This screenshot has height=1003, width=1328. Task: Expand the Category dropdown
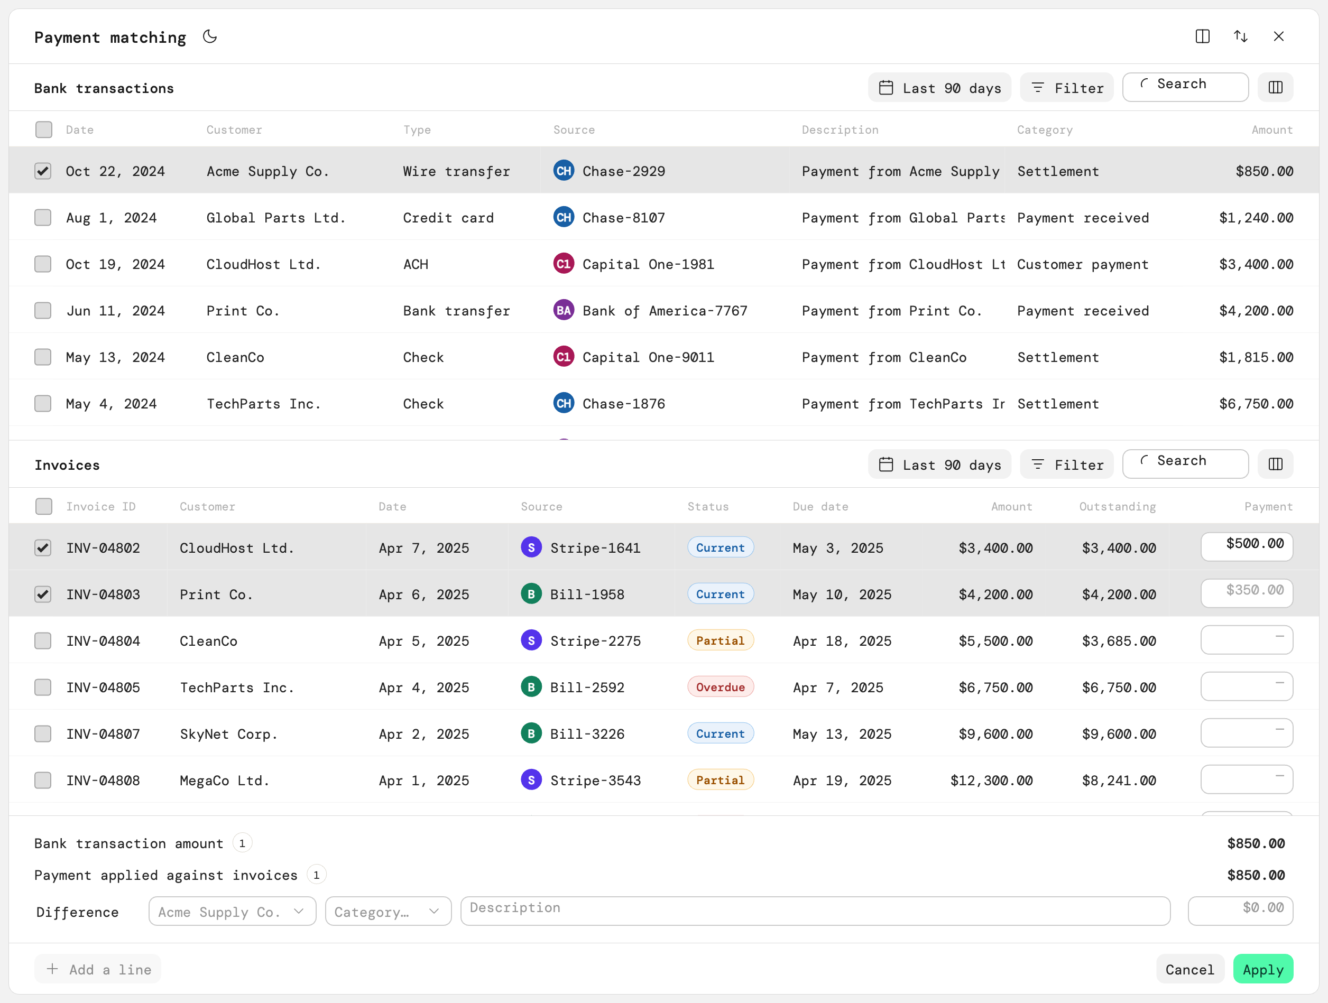(x=389, y=911)
